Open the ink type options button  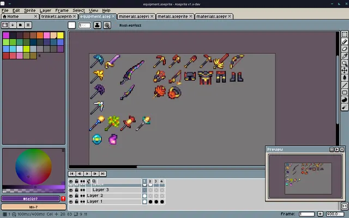click(x=97, y=25)
